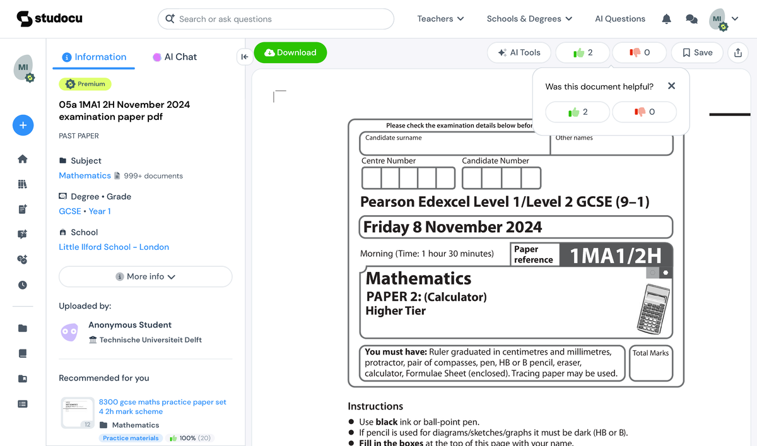Give the document a thumbs up
This screenshot has height=446, width=757.
pos(582,52)
